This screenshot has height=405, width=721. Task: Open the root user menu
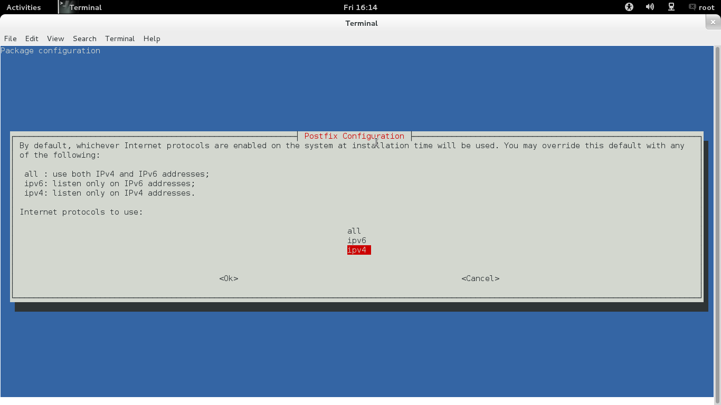701,7
